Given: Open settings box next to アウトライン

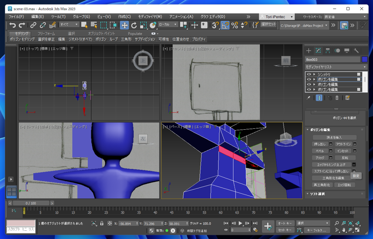Looking at the screenshot, I should pos(355,144).
